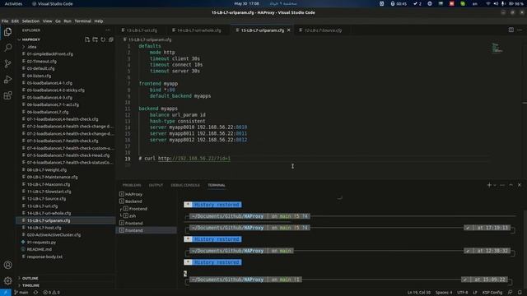527x296 pixels.
Task: Open editor more actions ellipsis
Action: pos(520,30)
